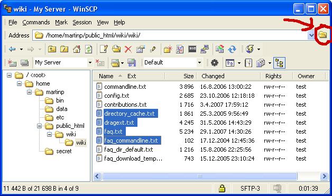The width and height of the screenshot is (332, 196).
Task: Open the session in PuTTY icon
Action: (x=205, y=49)
